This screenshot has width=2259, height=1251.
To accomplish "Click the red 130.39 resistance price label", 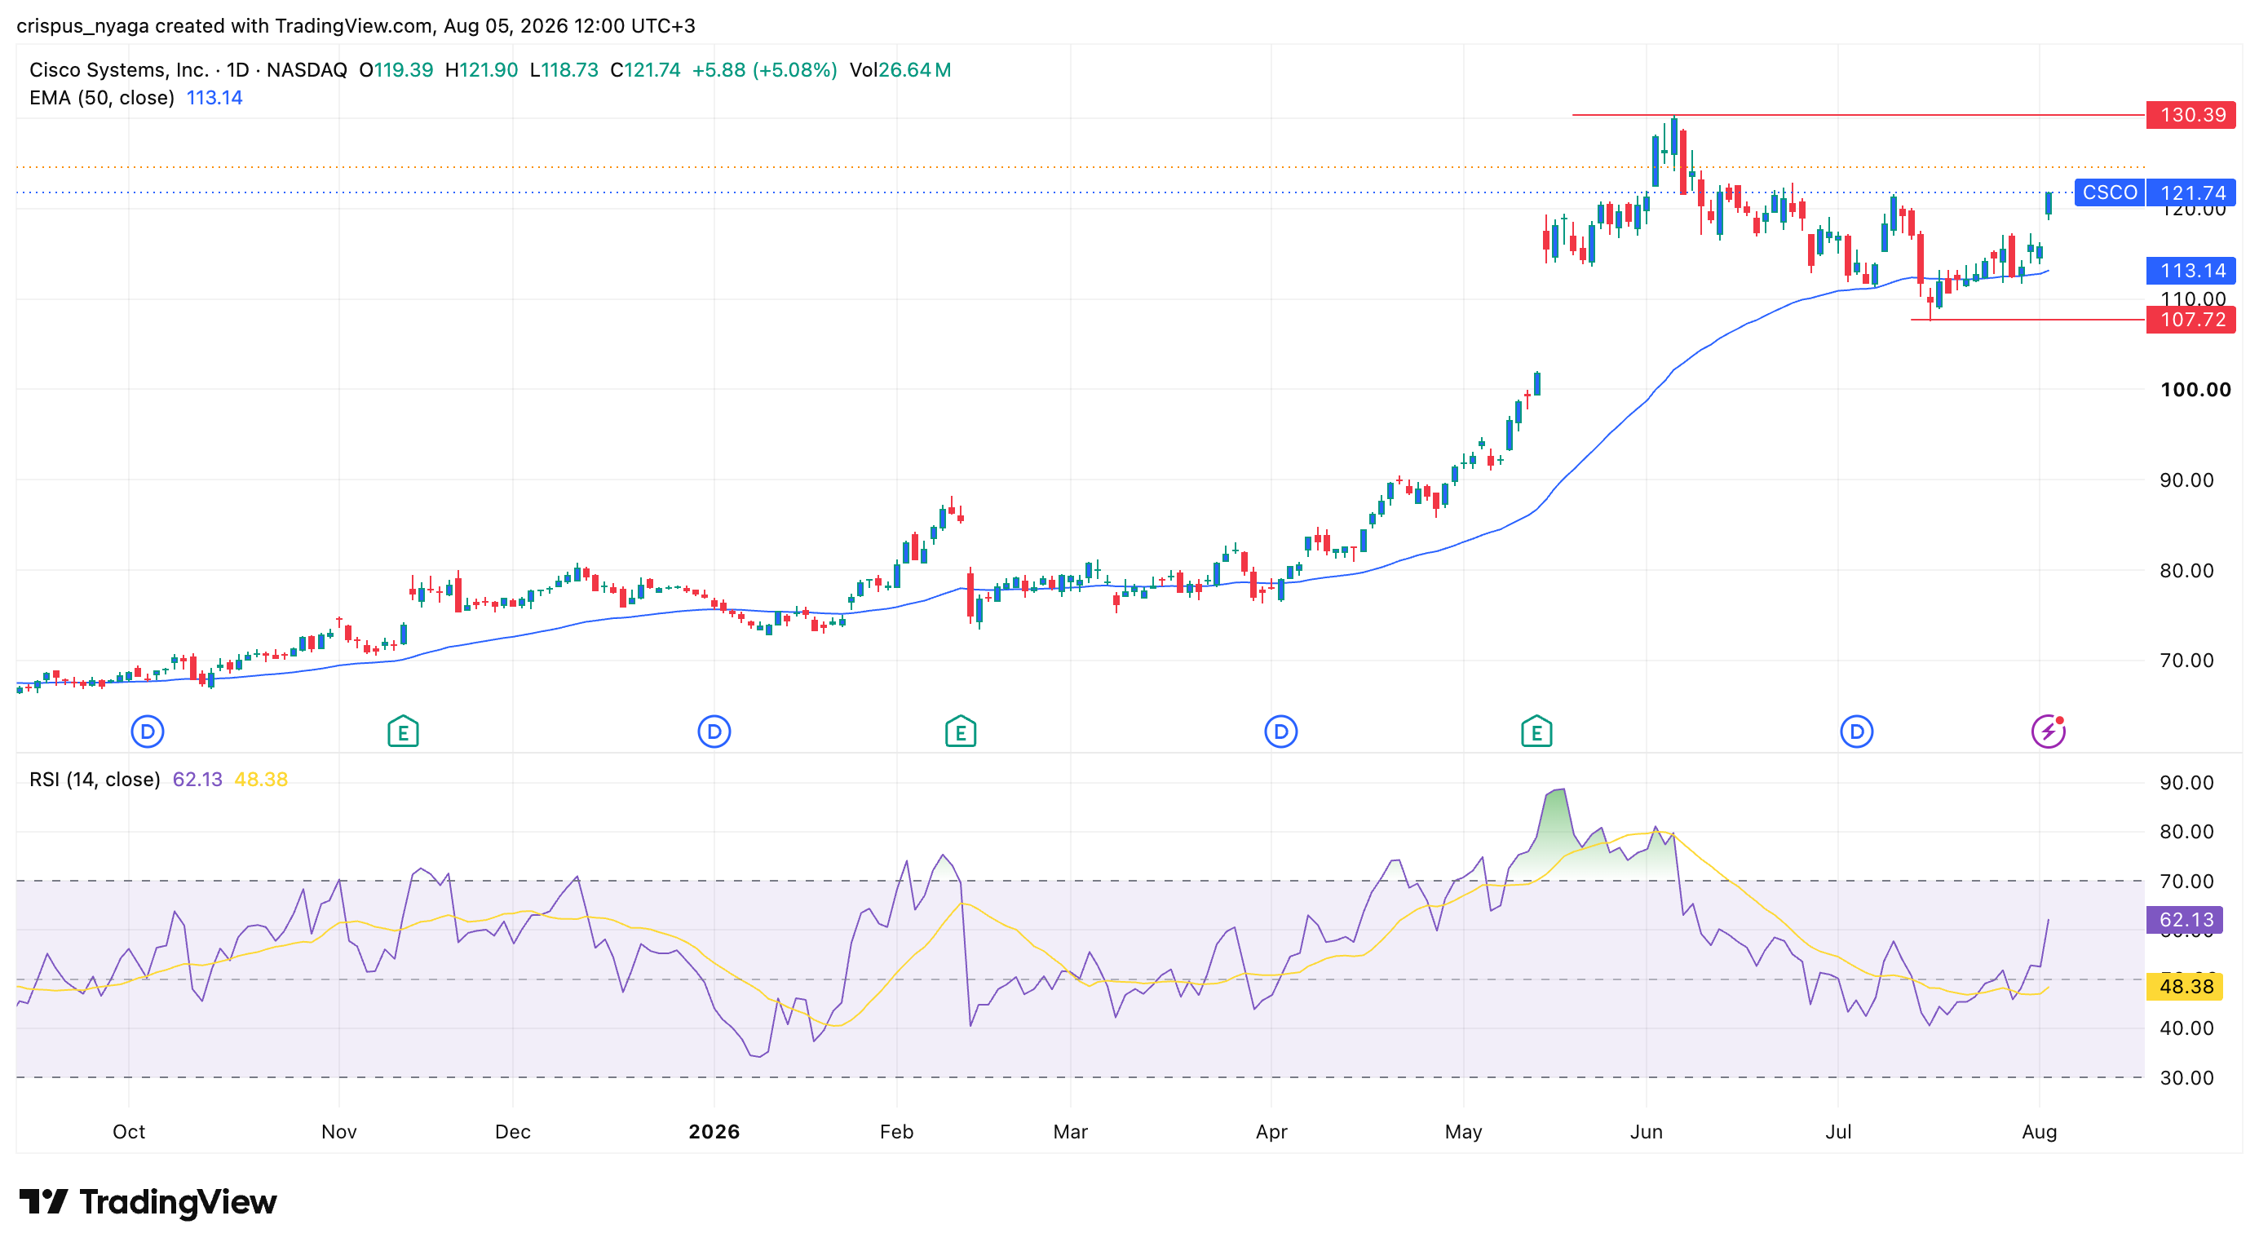I will tap(2190, 115).
